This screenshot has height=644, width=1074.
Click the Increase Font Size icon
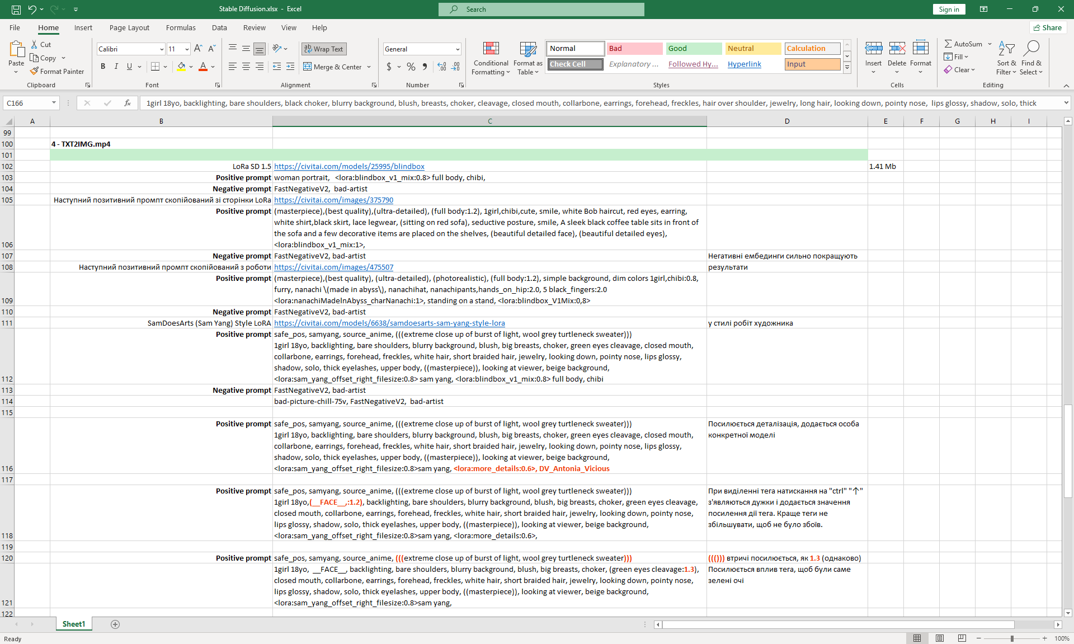coord(198,49)
